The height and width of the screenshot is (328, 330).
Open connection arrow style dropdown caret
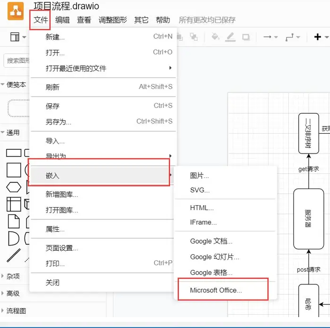[276, 37]
